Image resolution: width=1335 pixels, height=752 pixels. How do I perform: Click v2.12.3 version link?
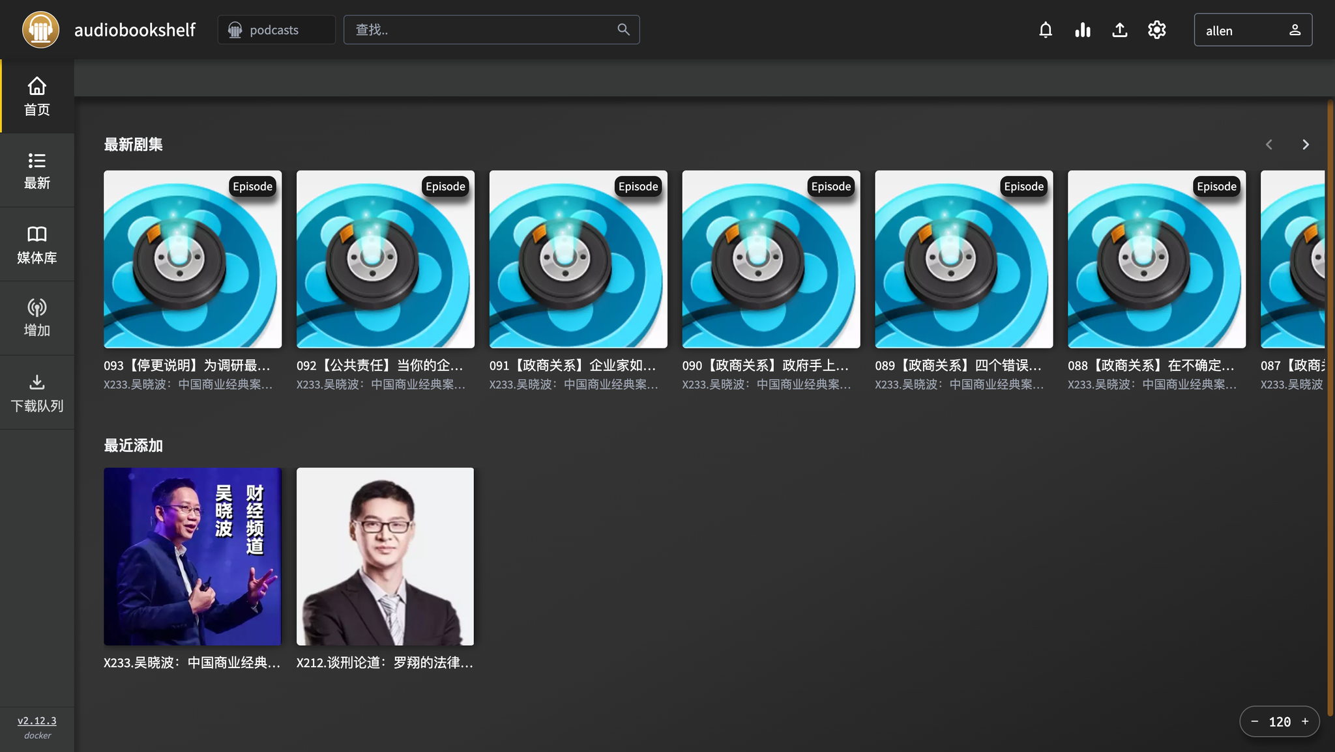(37, 721)
